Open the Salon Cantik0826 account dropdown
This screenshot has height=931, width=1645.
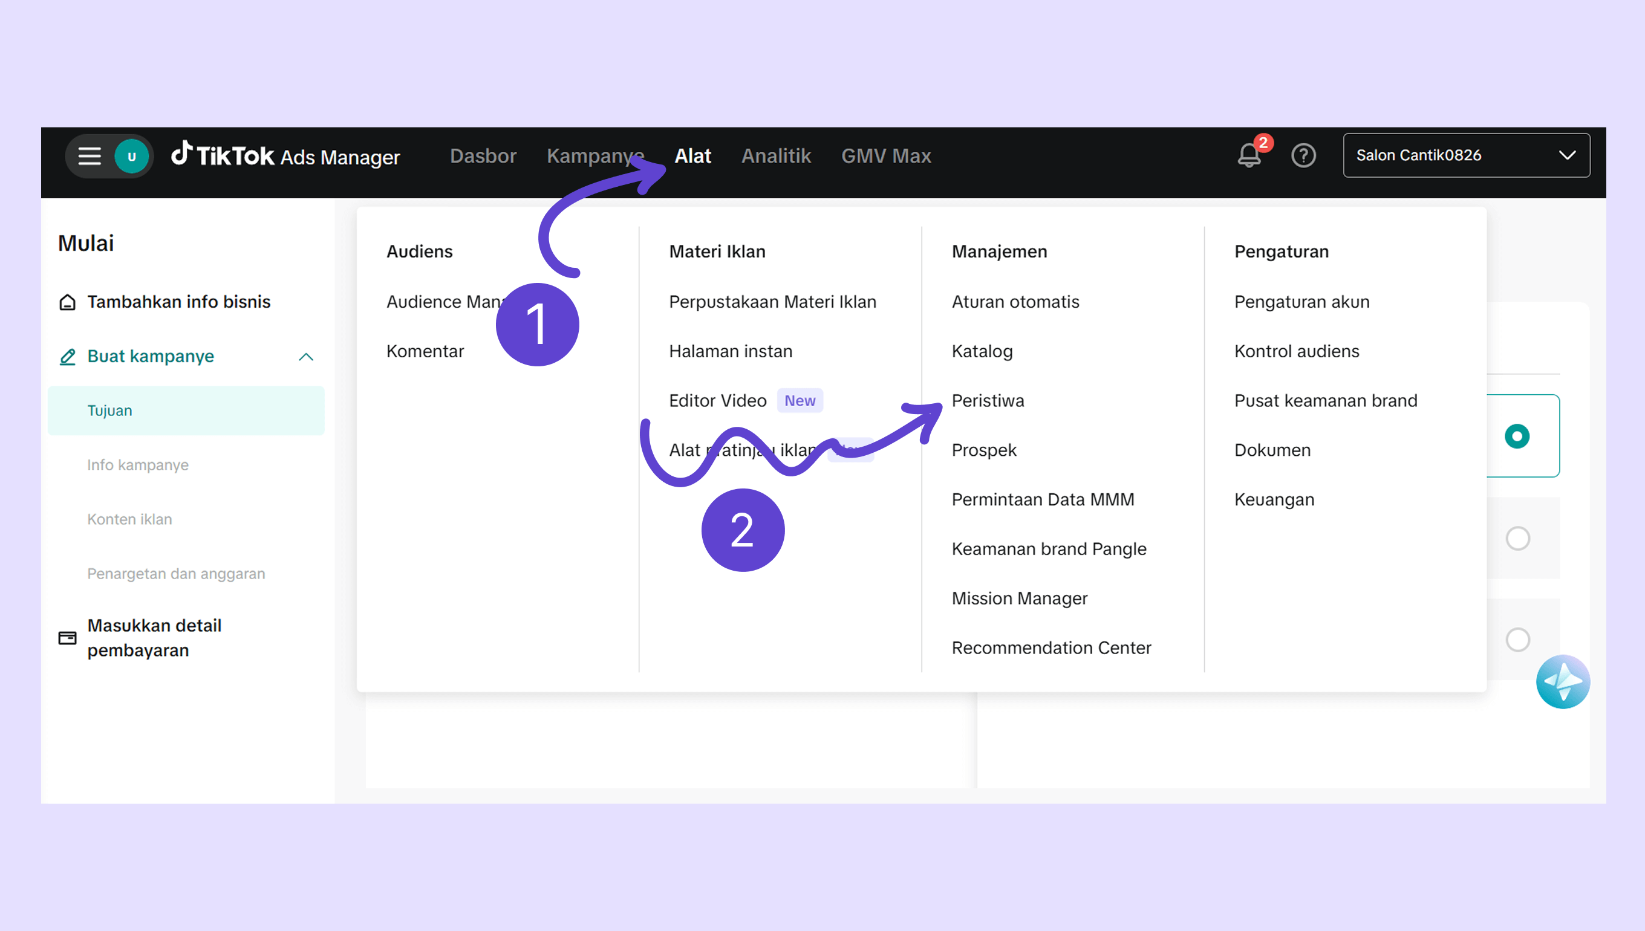coord(1466,155)
